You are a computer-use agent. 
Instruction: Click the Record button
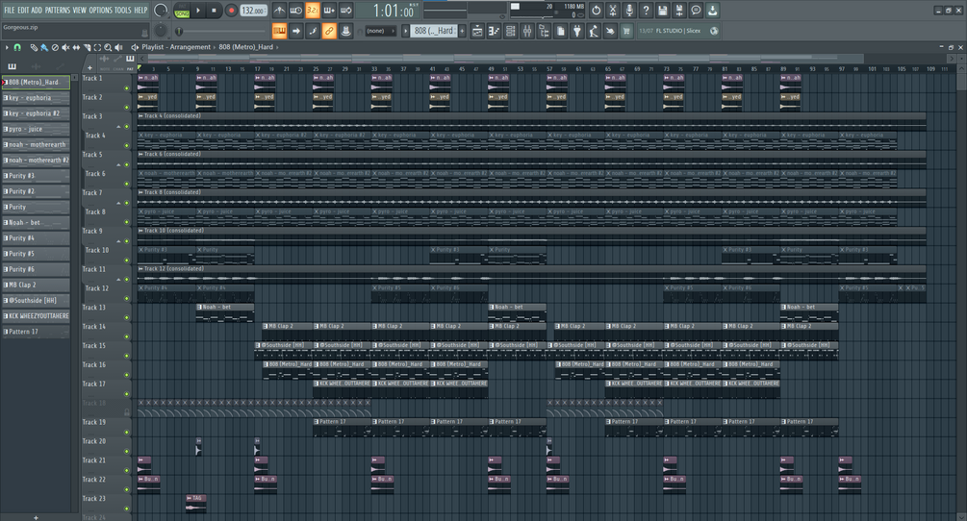point(231,11)
